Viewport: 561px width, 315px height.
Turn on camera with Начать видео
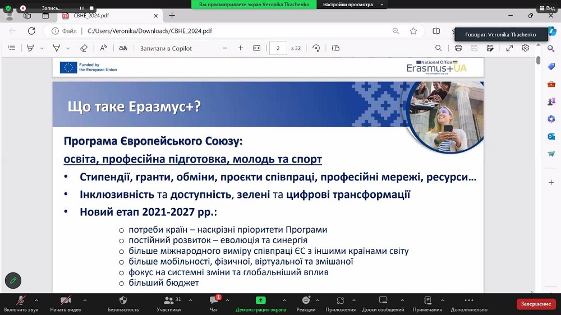click(66, 300)
